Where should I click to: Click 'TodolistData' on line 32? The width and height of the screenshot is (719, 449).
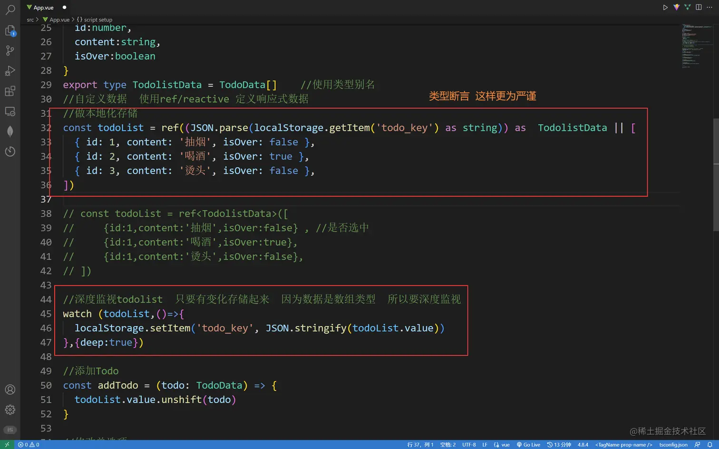573,128
